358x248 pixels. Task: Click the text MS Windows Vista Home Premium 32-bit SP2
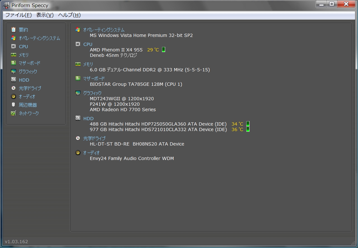click(x=141, y=35)
